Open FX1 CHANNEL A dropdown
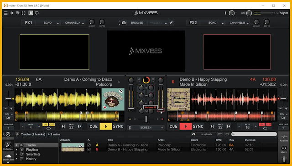This screenshot has width=292, height=166. [x=73, y=23]
